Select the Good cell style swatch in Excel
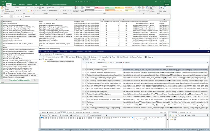The height and width of the screenshot is (131, 210). coord(110,8)
